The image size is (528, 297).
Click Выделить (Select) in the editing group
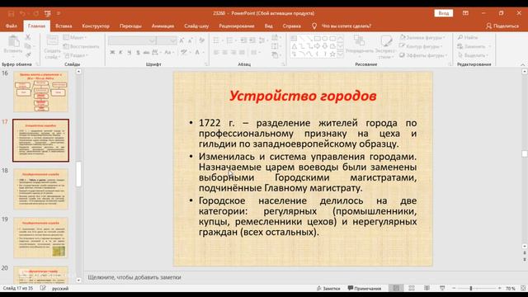[473, 55]
